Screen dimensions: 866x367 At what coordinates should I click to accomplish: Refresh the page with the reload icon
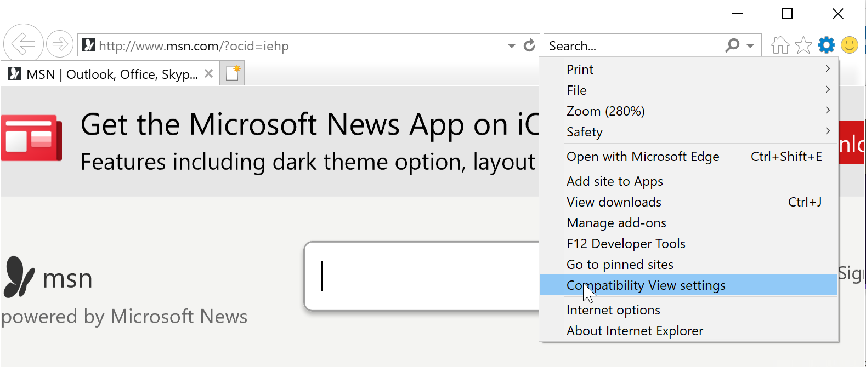pyautogui.click(x=529, y=45)
